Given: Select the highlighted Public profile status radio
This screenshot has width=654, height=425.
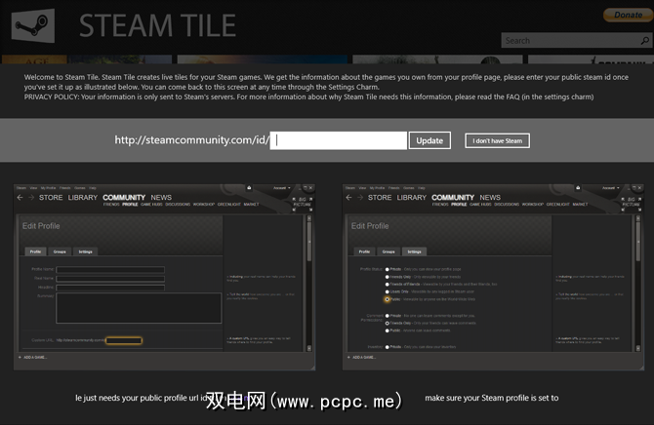Looking at the screenshot, I should click(x=388, y=299).
